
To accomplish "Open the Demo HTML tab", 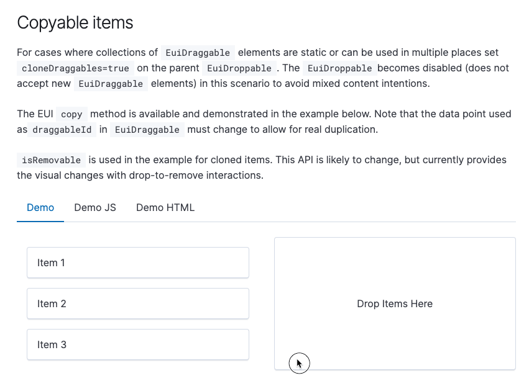I will point(165,208).
